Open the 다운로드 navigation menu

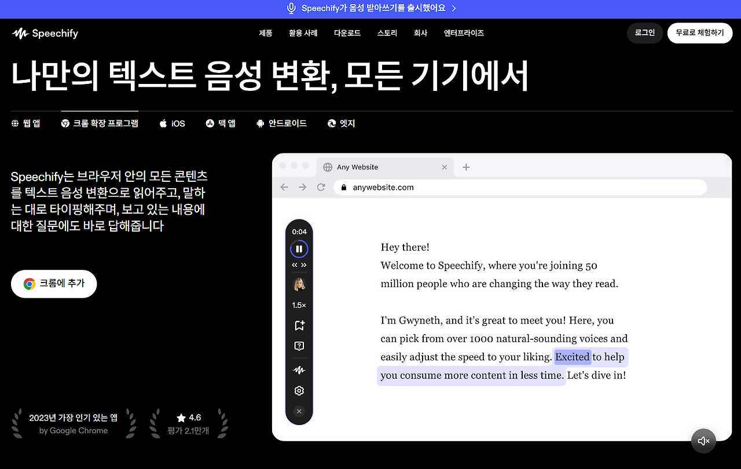(x=347, y=33)
